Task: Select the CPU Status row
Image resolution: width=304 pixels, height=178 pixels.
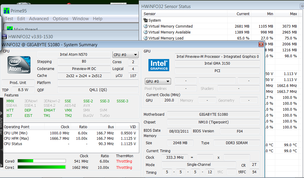Action: 71,144
